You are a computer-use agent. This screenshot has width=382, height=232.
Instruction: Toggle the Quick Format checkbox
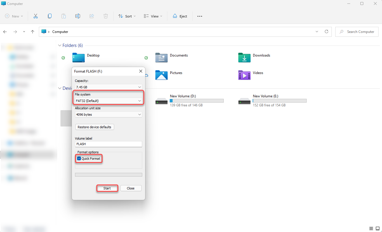point(79,159)
